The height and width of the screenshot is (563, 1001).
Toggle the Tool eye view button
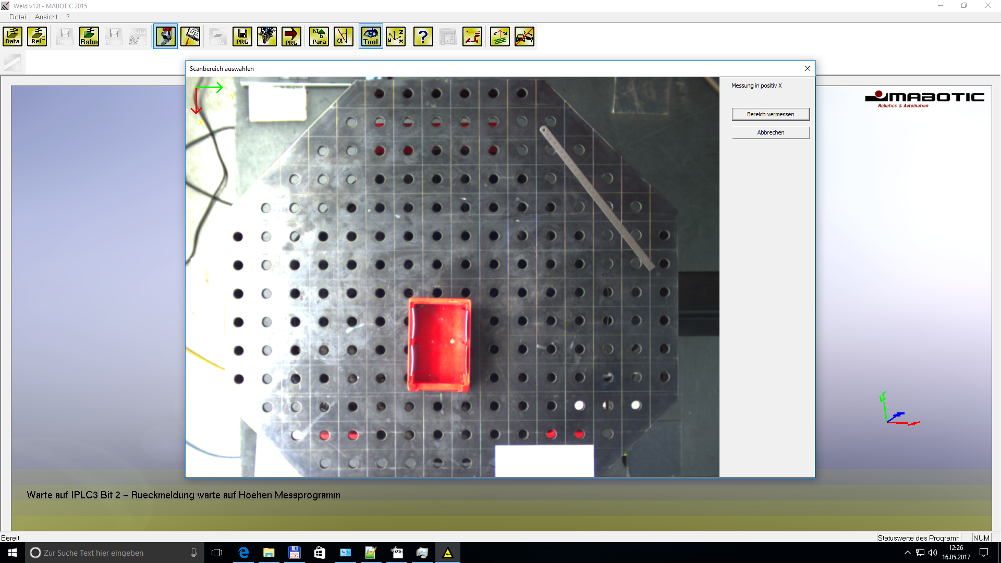tap(371, 36)
